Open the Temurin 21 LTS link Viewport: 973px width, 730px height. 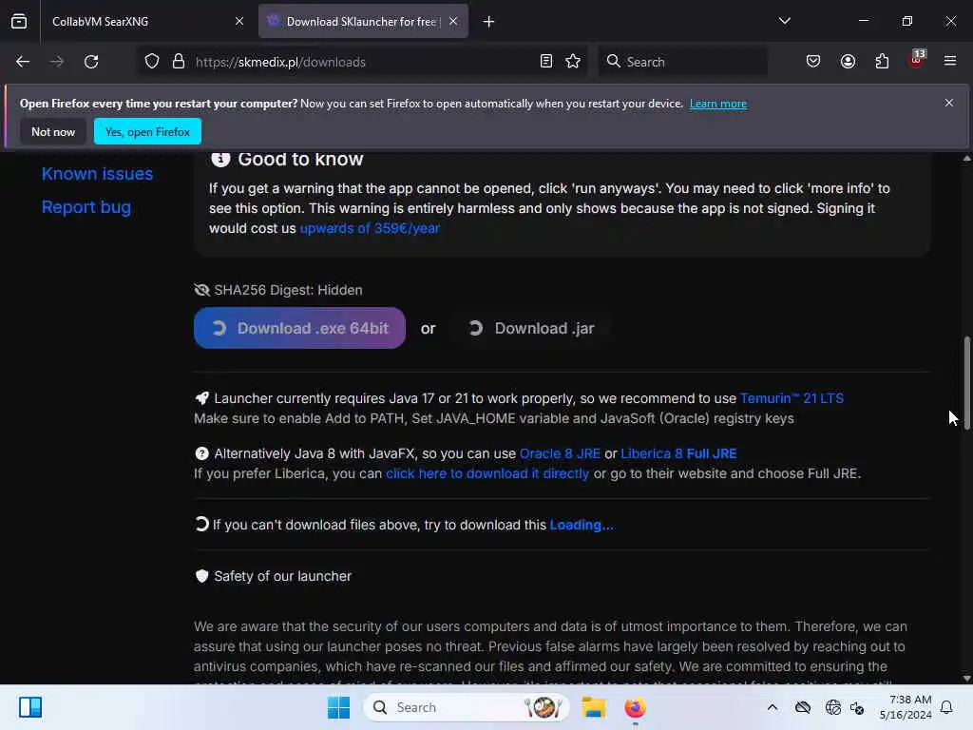pyautogui.click(x=792, y=398)
